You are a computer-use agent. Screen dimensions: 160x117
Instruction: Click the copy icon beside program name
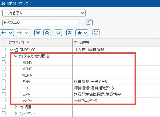(89, 23)
